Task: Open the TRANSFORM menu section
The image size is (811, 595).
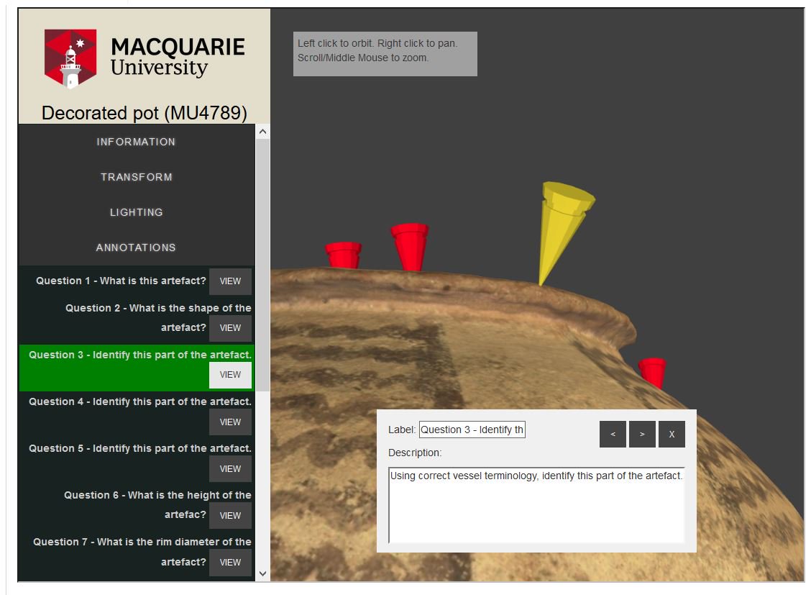Action: (x=136, y=177)
